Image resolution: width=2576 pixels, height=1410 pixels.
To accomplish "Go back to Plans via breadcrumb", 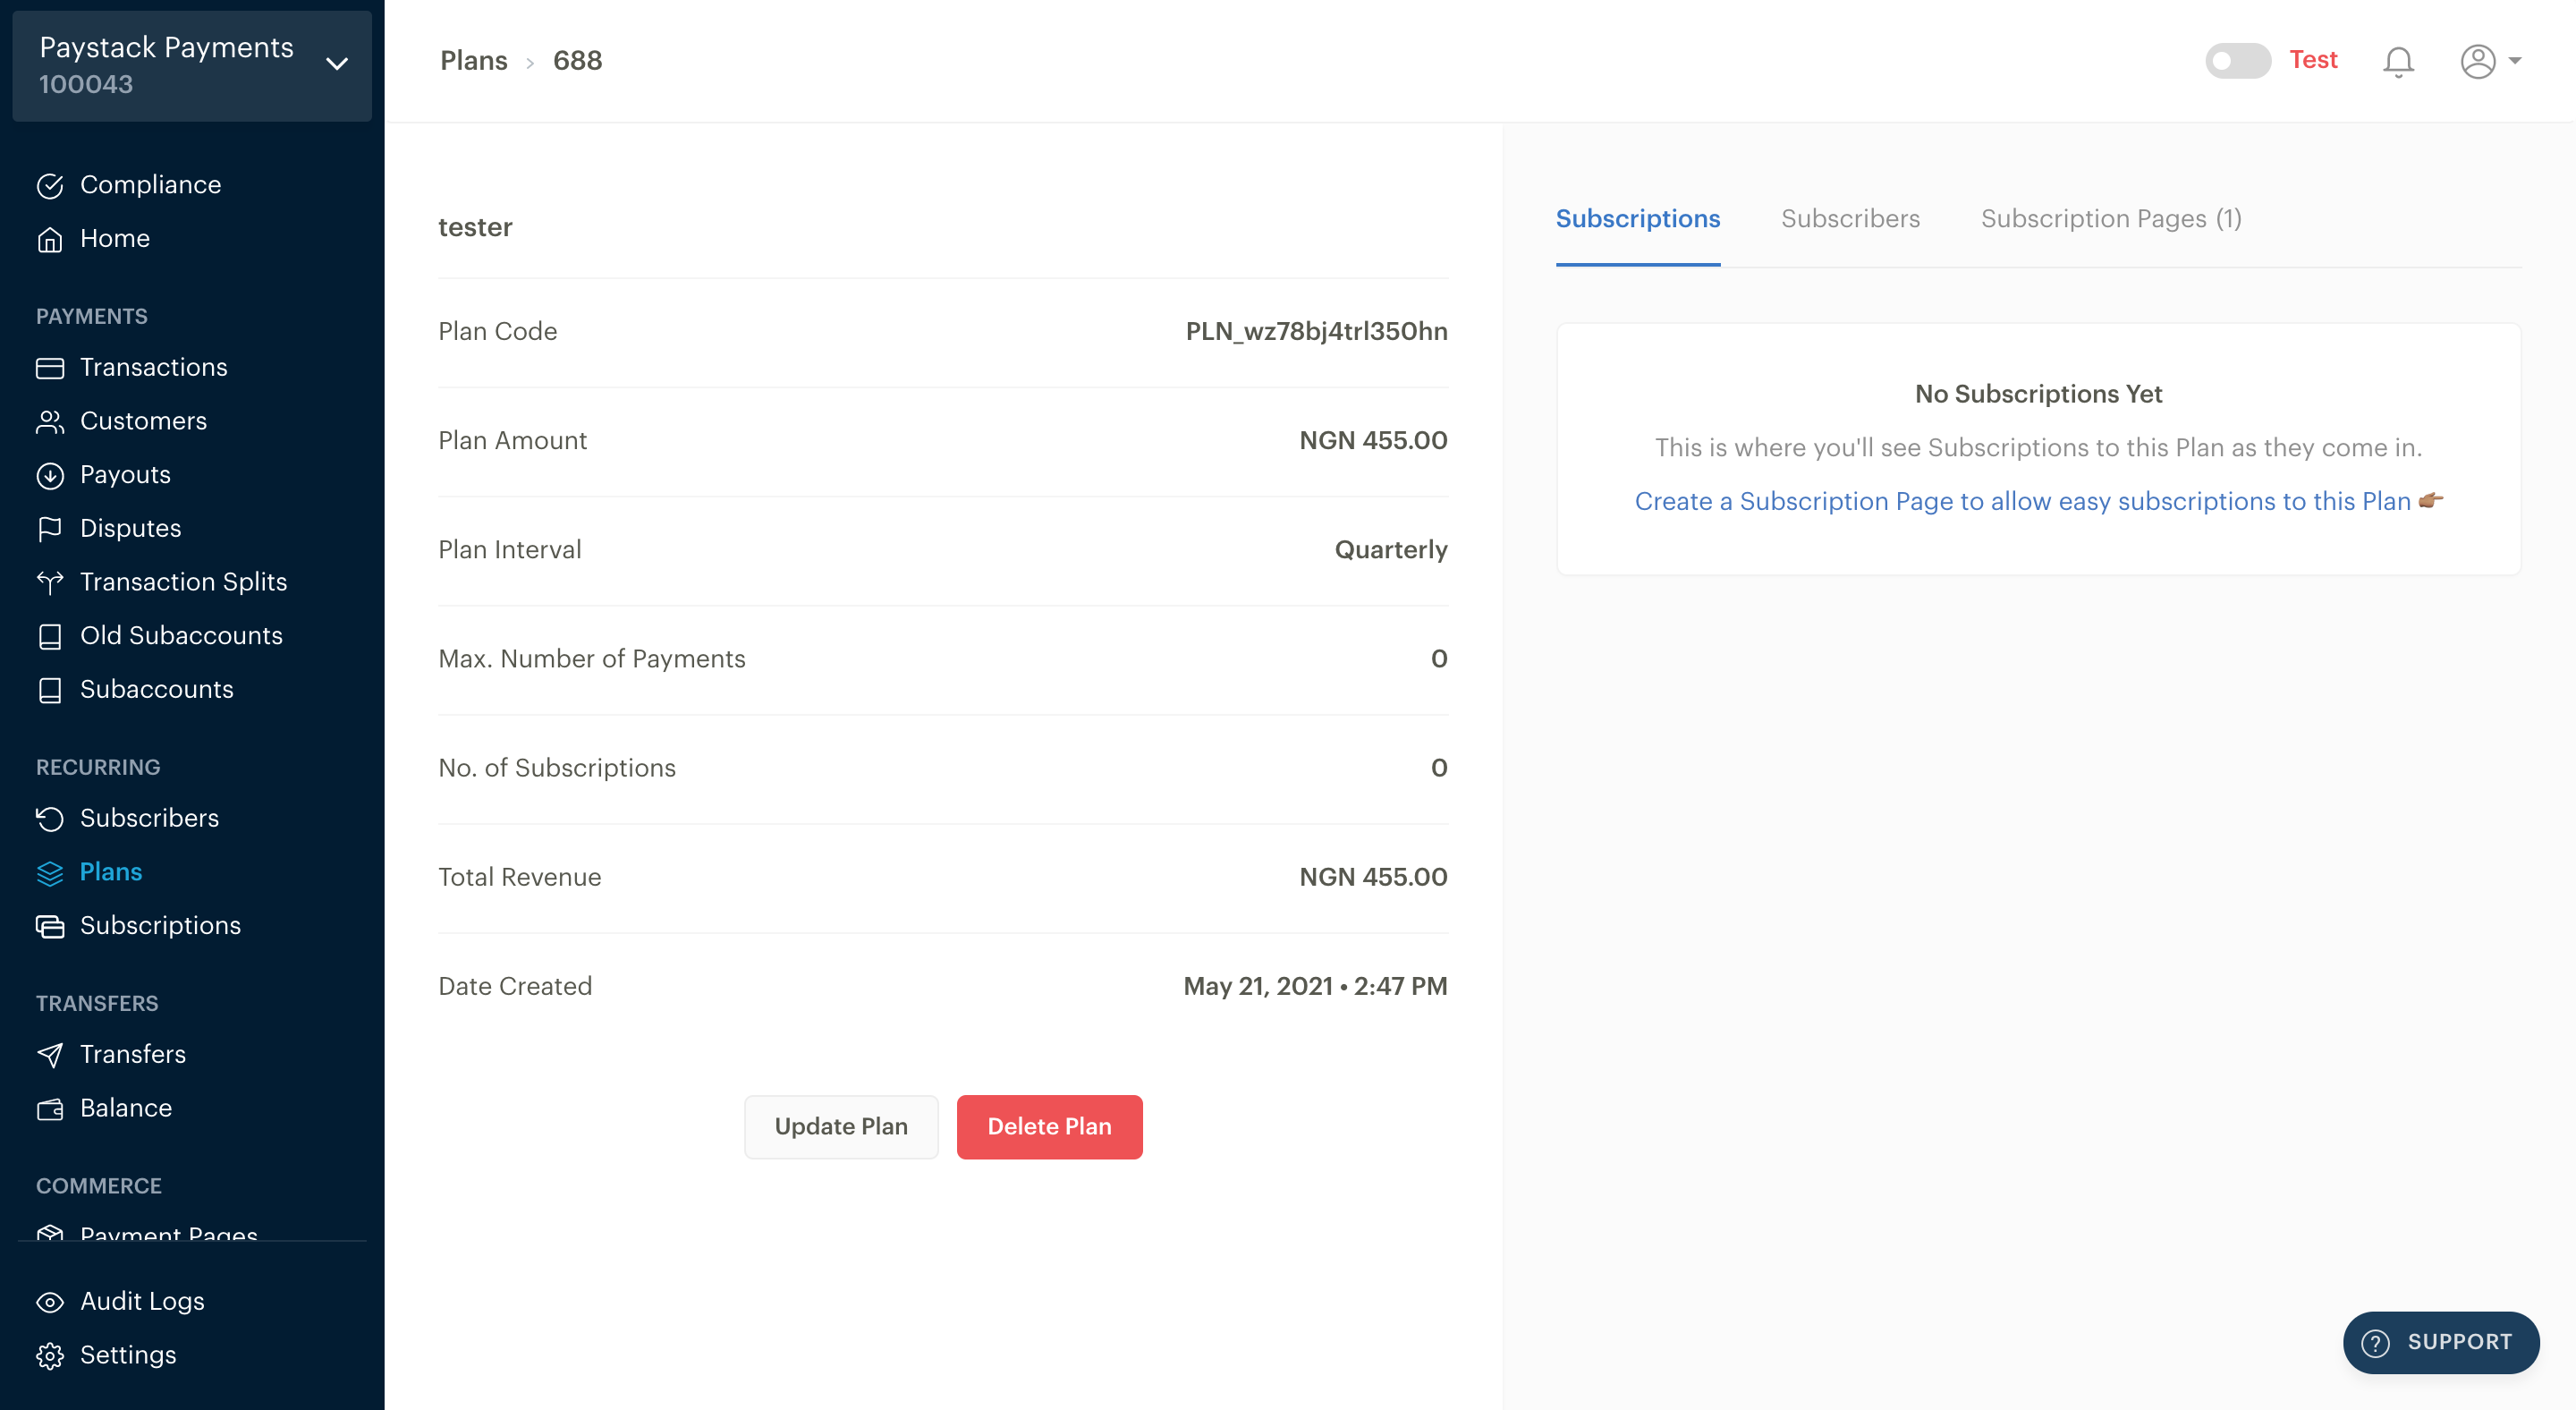I will coord(474,61).
